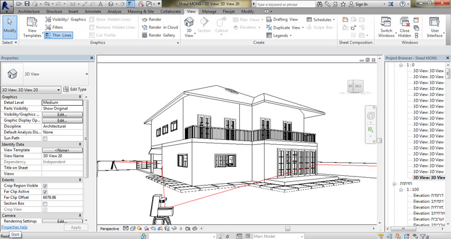Image resolution: width=451 pixels, height=239 pixels.
Task: Collapse the Extents properties section
Action: pyautogui.click(x=80, y=180)
